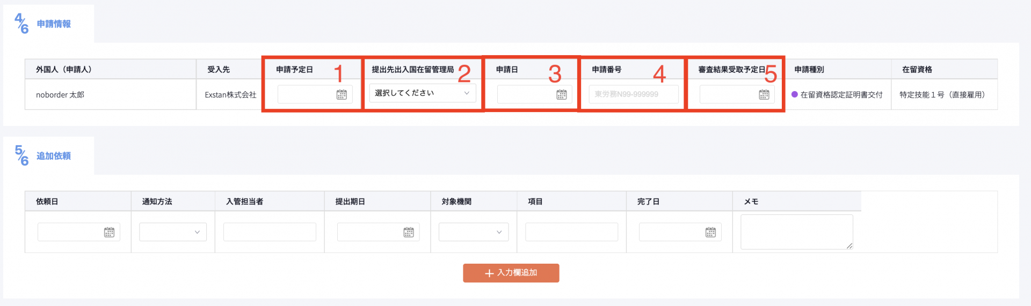Open calendar icon in 依頼日 column
Screen dimensions: 1031x306
point(109,232)
